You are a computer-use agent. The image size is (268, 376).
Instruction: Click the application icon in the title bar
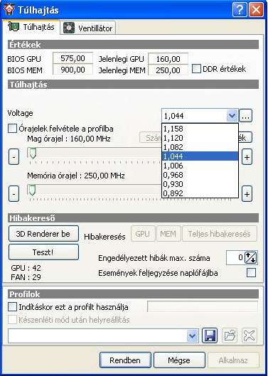(9, 9)
